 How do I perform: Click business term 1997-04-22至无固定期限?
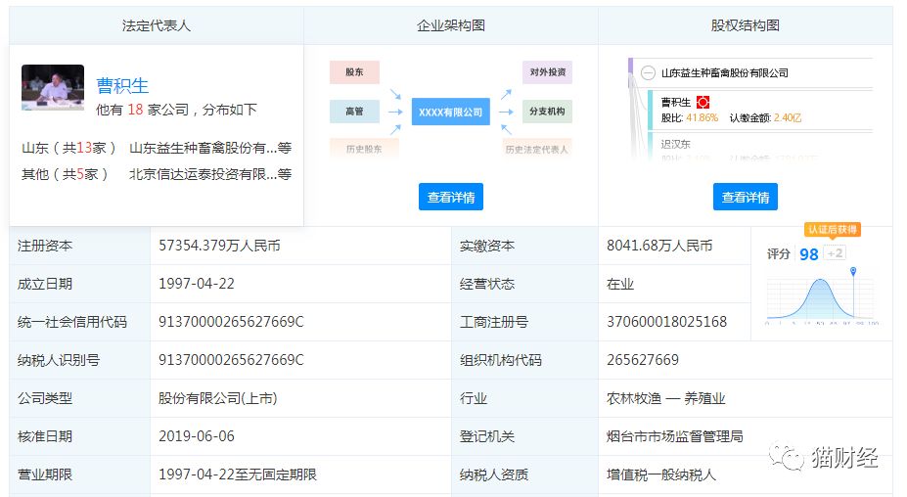point(238,474)
